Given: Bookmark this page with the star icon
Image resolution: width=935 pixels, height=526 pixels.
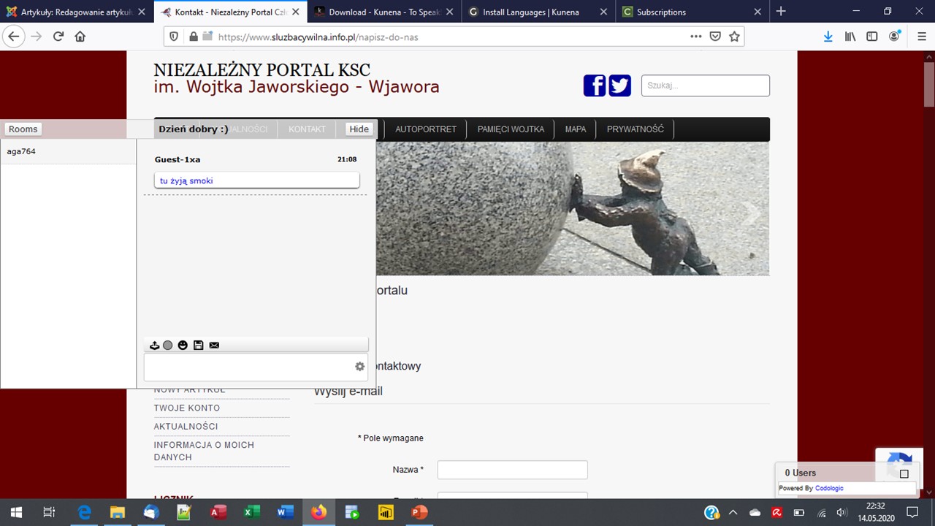Looking at the screenshot, I should click(734, 37).
